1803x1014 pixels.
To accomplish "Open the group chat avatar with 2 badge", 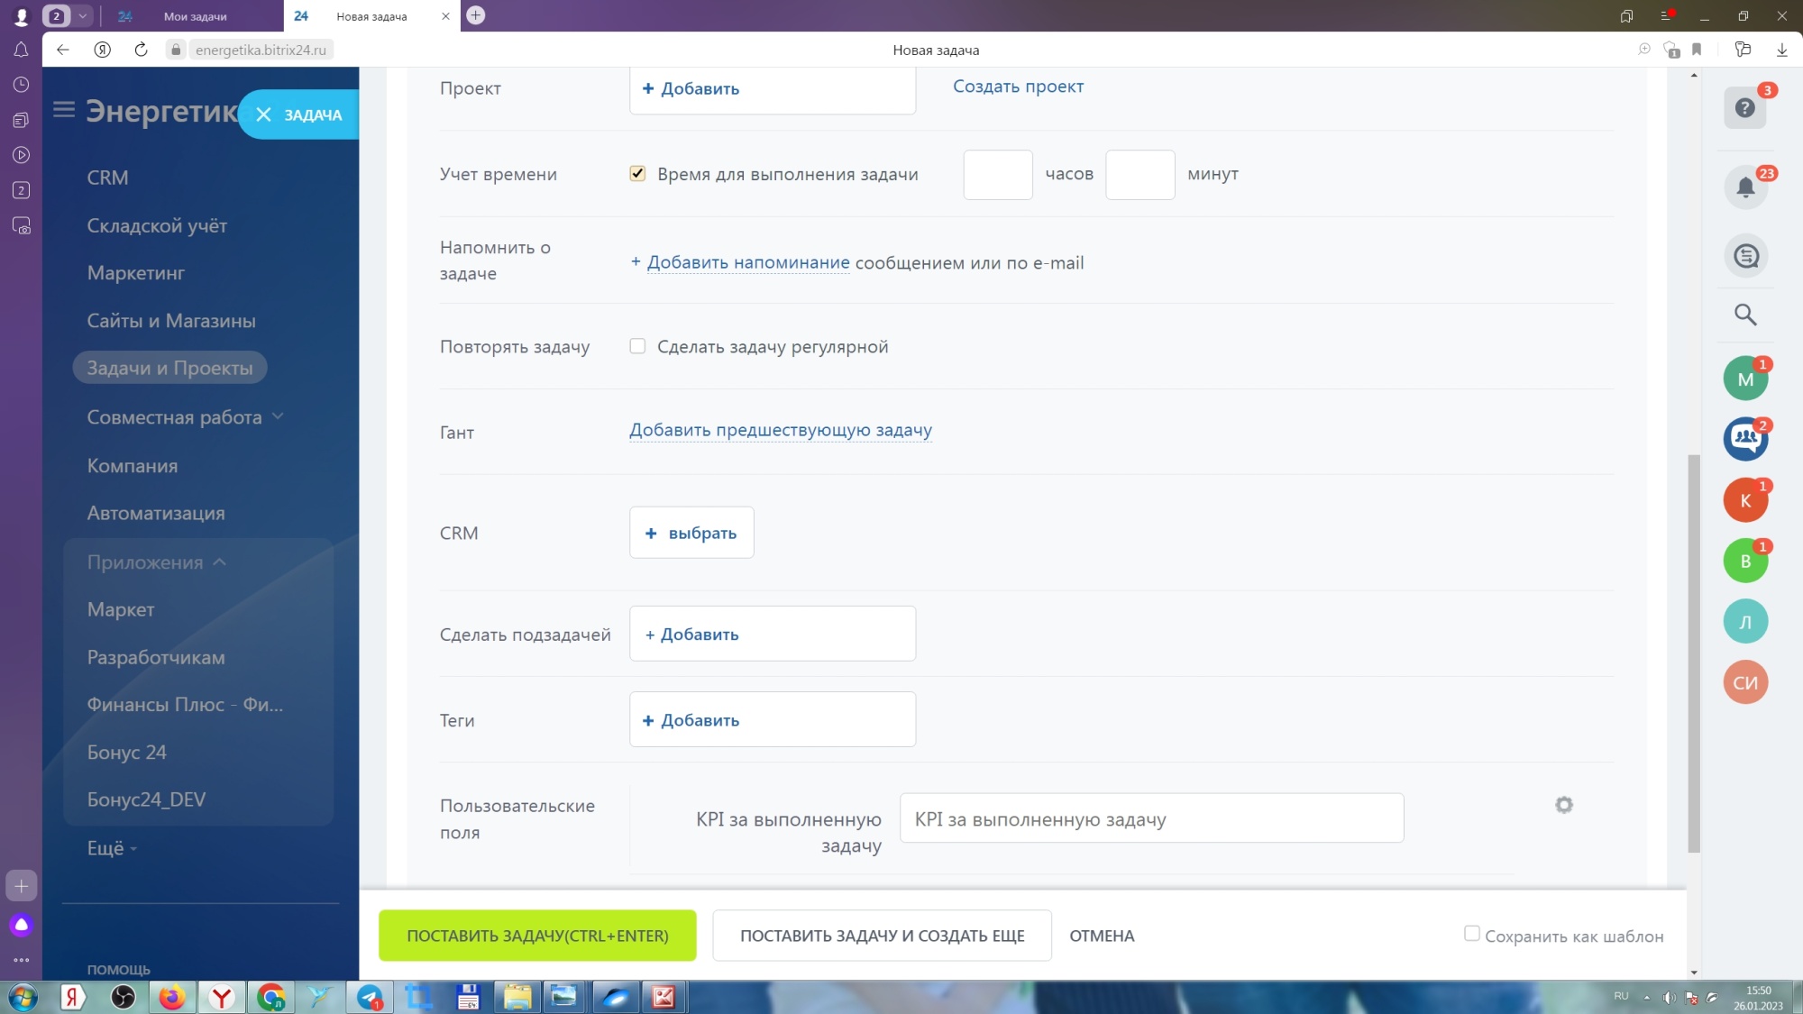I will tap(1745, 439).
